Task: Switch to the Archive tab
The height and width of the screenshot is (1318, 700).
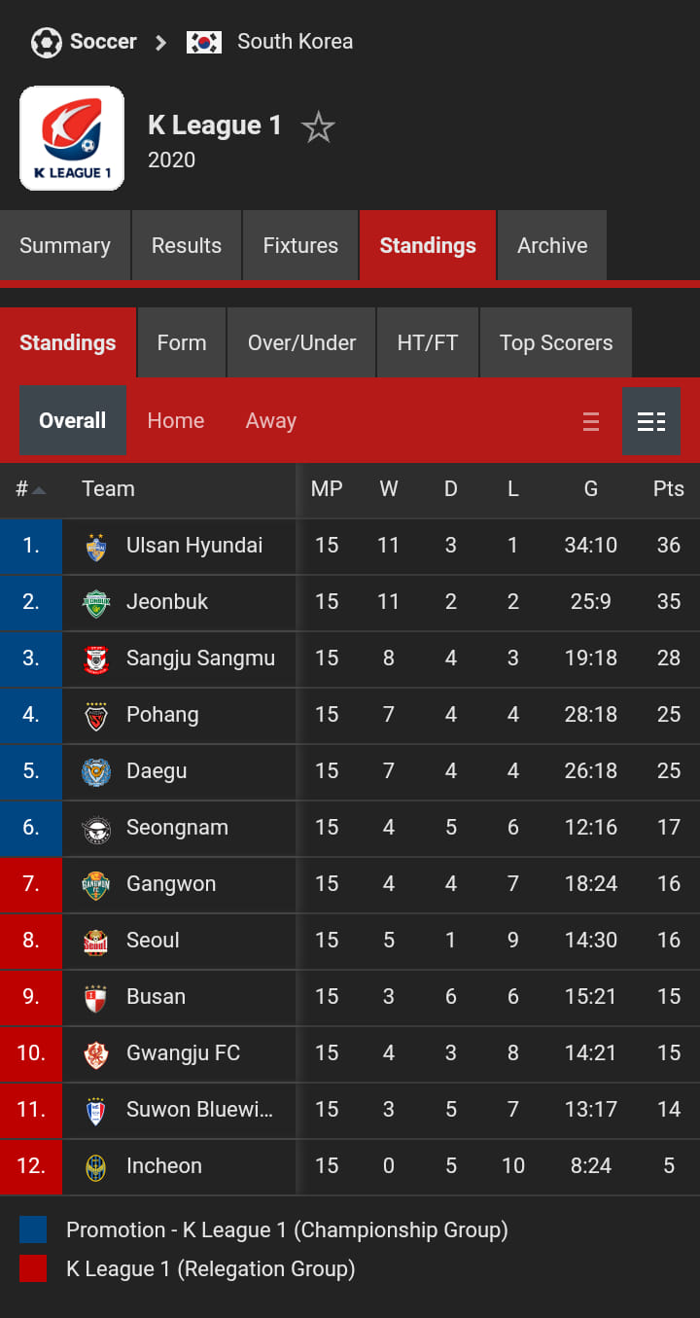Action: pyautogui.click(x=552, y=245)
